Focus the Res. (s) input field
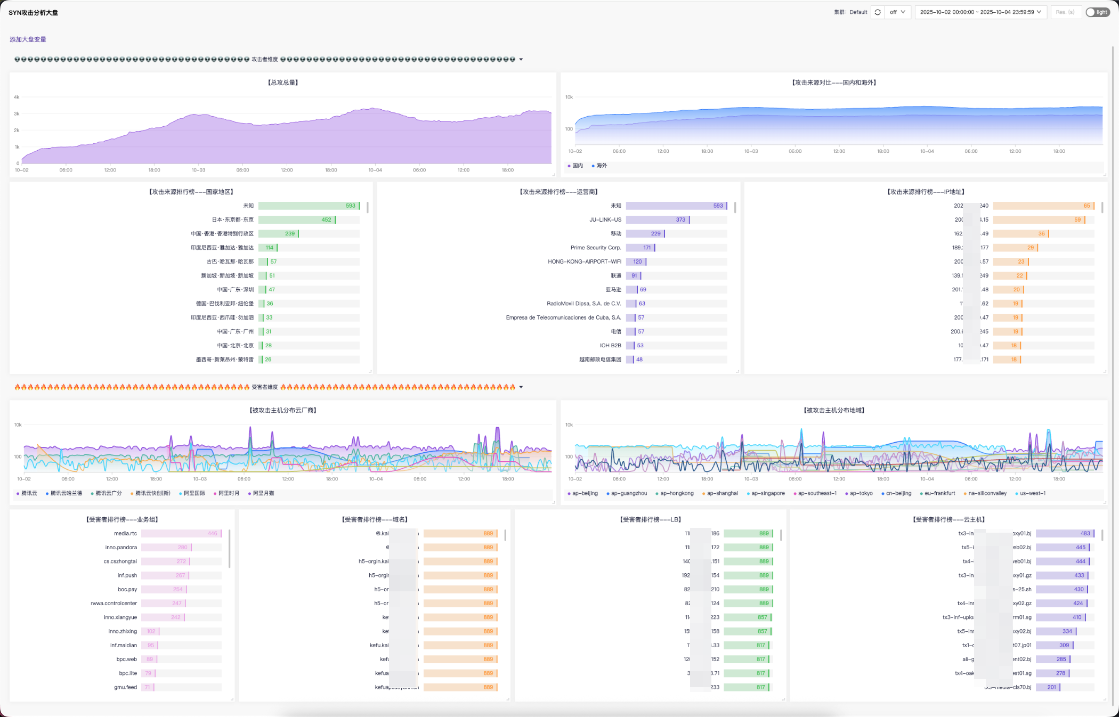This screenshot has width=1119, height=717. pos(1066,12)
